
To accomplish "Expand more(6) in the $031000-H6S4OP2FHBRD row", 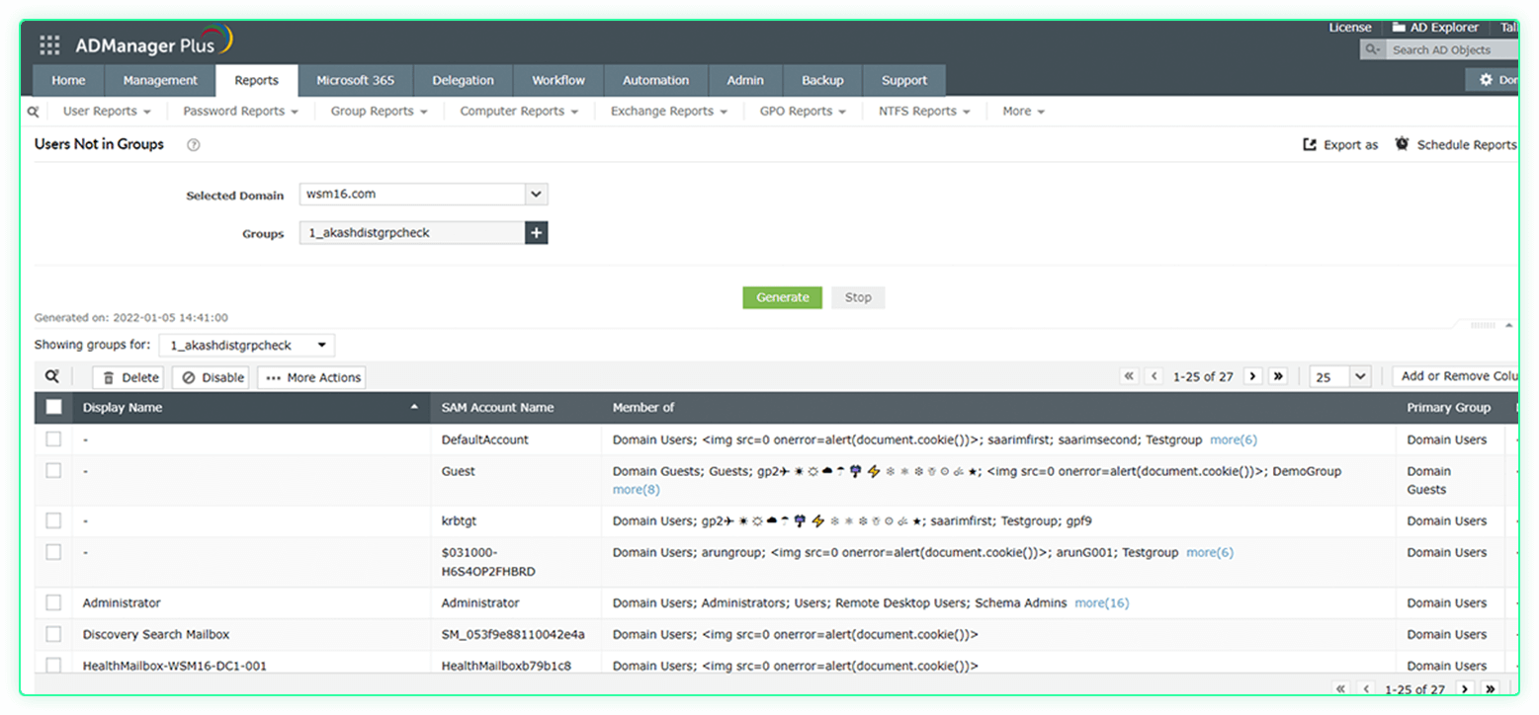I will (x=1210, y=552).
